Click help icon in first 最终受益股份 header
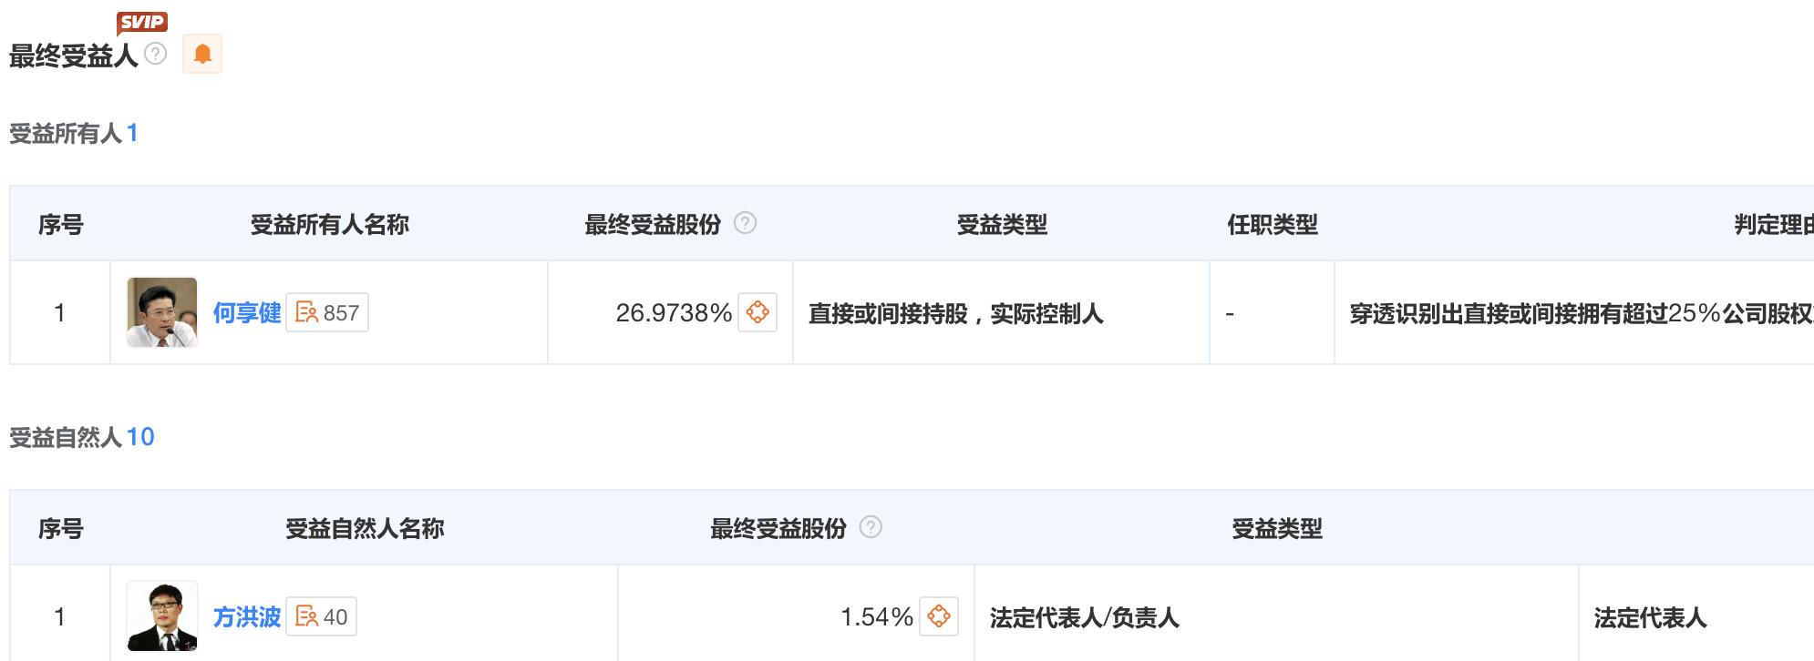 pos(745,223)
